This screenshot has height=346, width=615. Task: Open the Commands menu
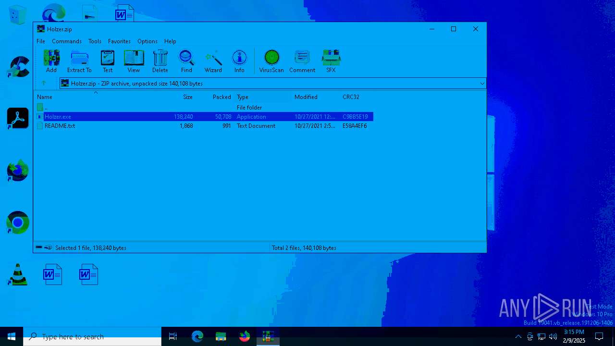[x=67, y=41]
